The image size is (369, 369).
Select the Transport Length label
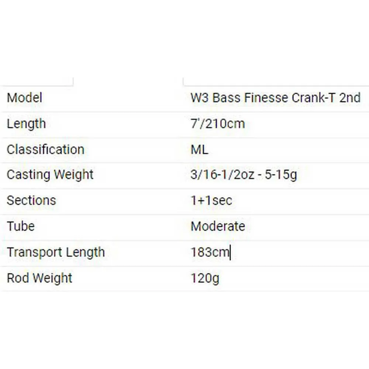[x=56, y=252]
